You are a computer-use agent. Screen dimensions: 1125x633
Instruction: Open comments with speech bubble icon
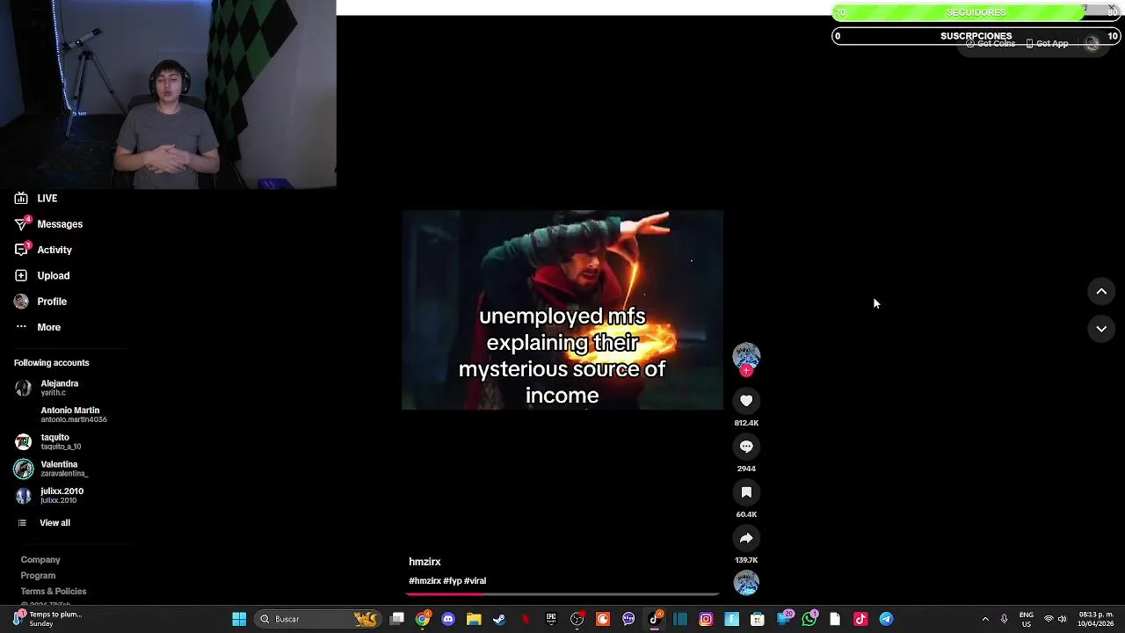pos(746,447)
